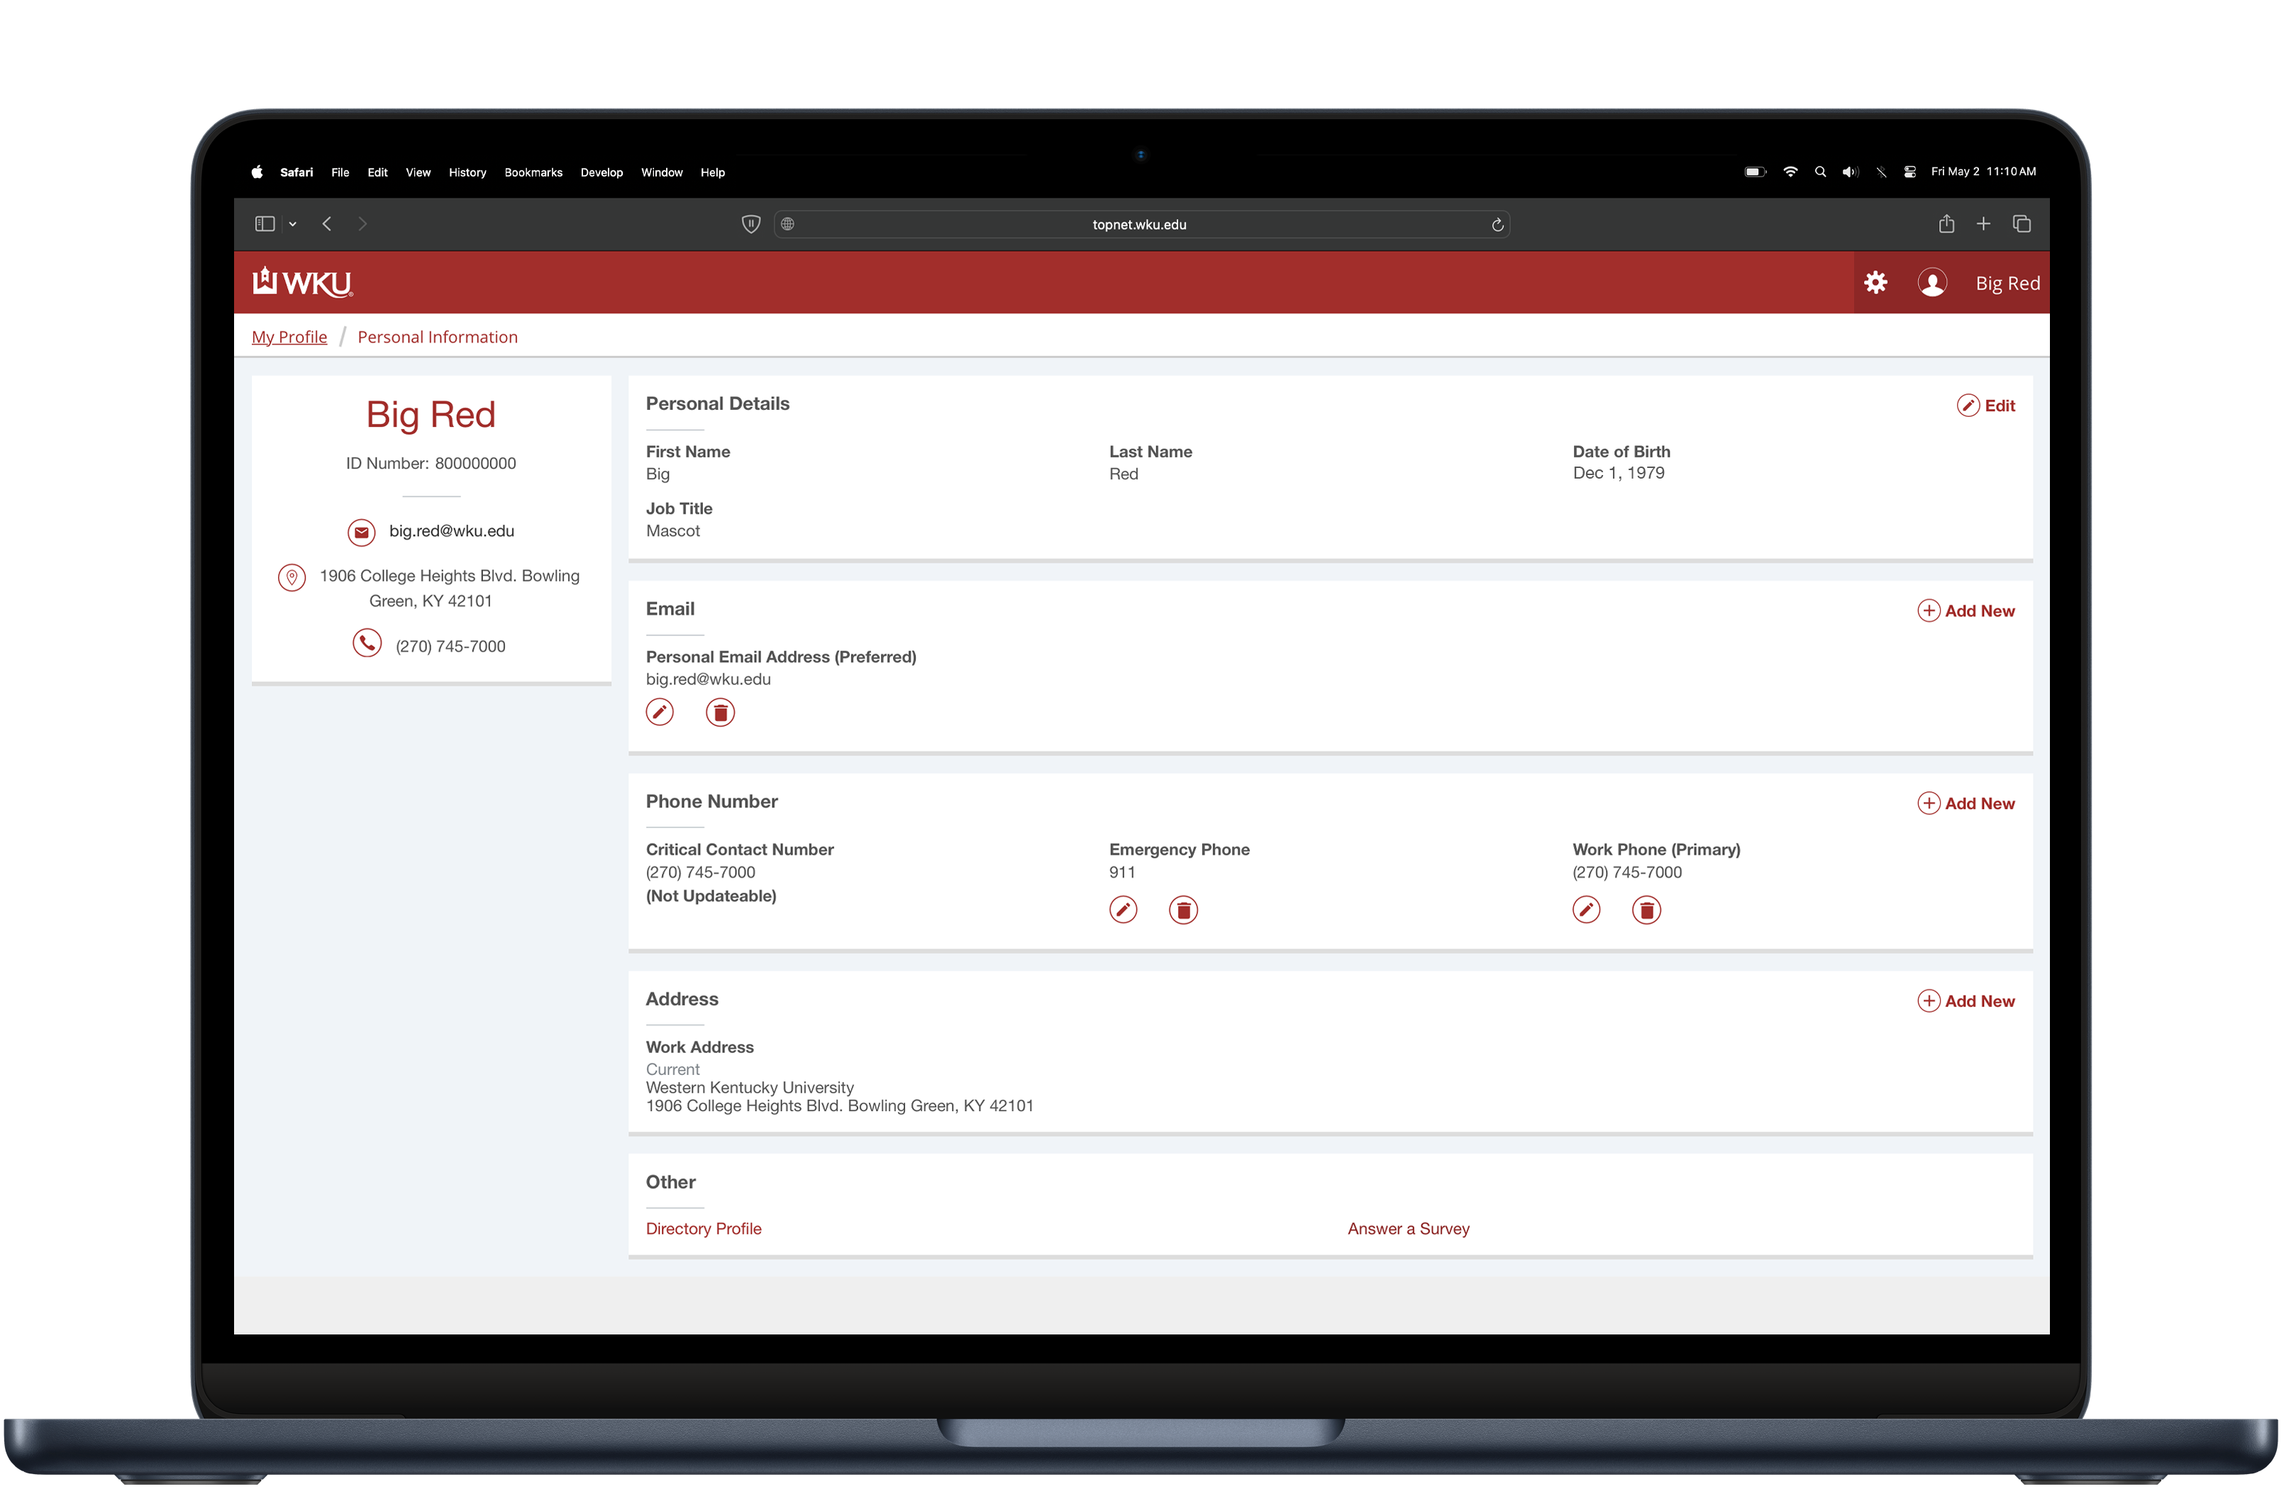Image resolution: width=2284 pixels, height=1489 pixels.
Task: Open the Bookmarks menu
Action: coord(533,173)
